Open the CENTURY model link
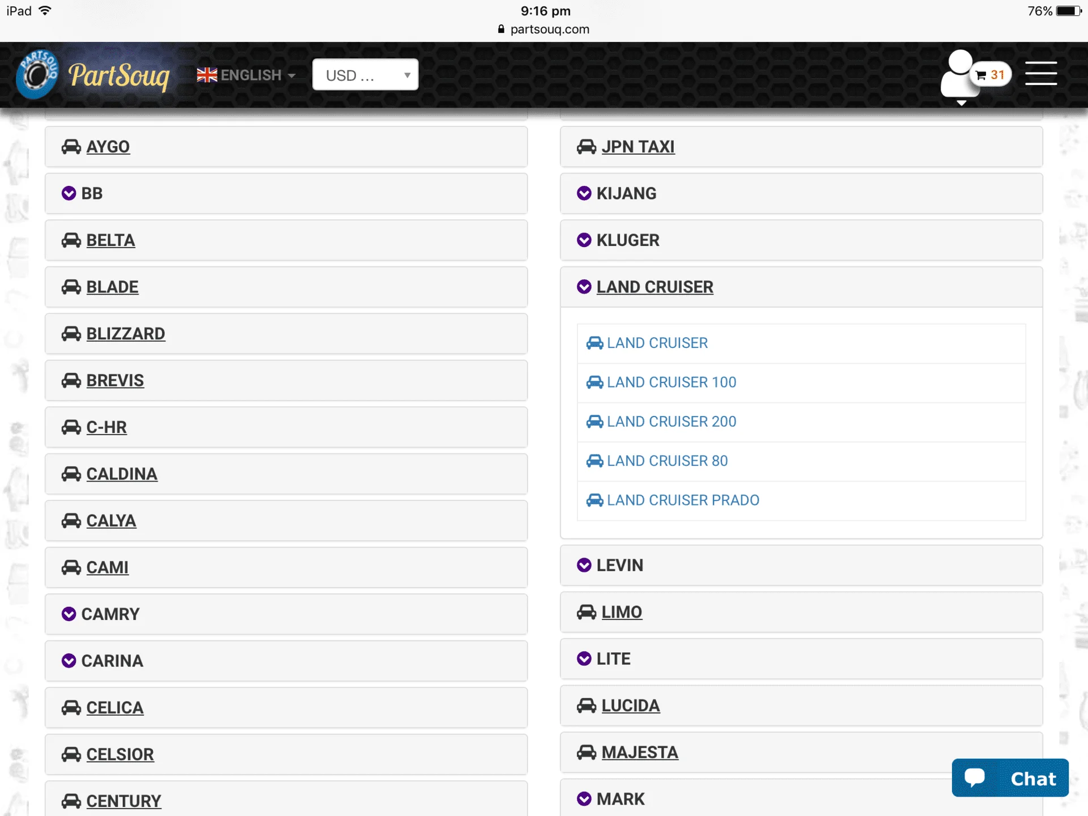 (x=124, y=801)
